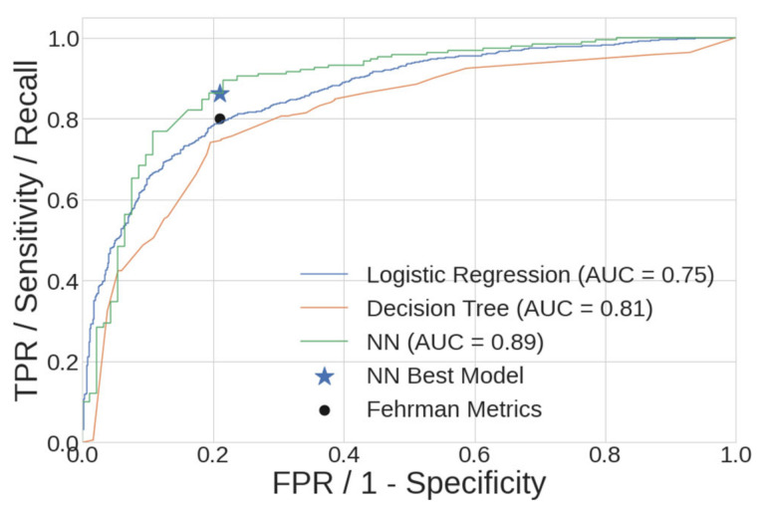Screen dimensions: 771x512
Task: Click the NN Best Model legend text
Action: click(444, 377)
